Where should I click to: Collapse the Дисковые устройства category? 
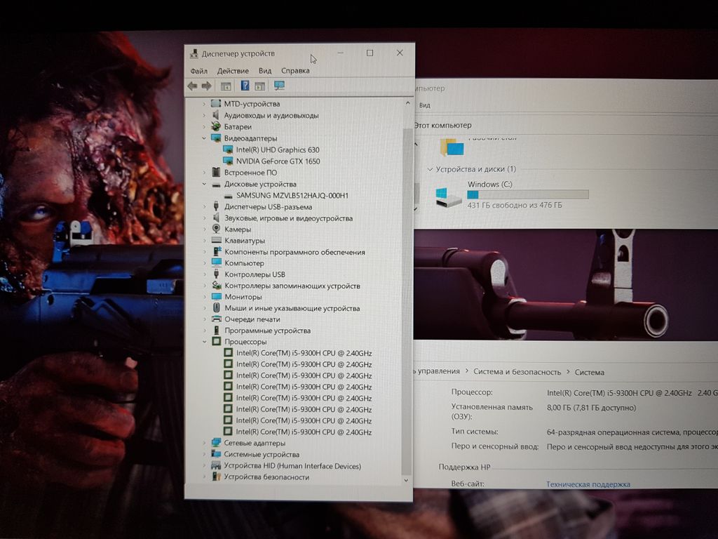pyautogui.click(x=204, y=185)
